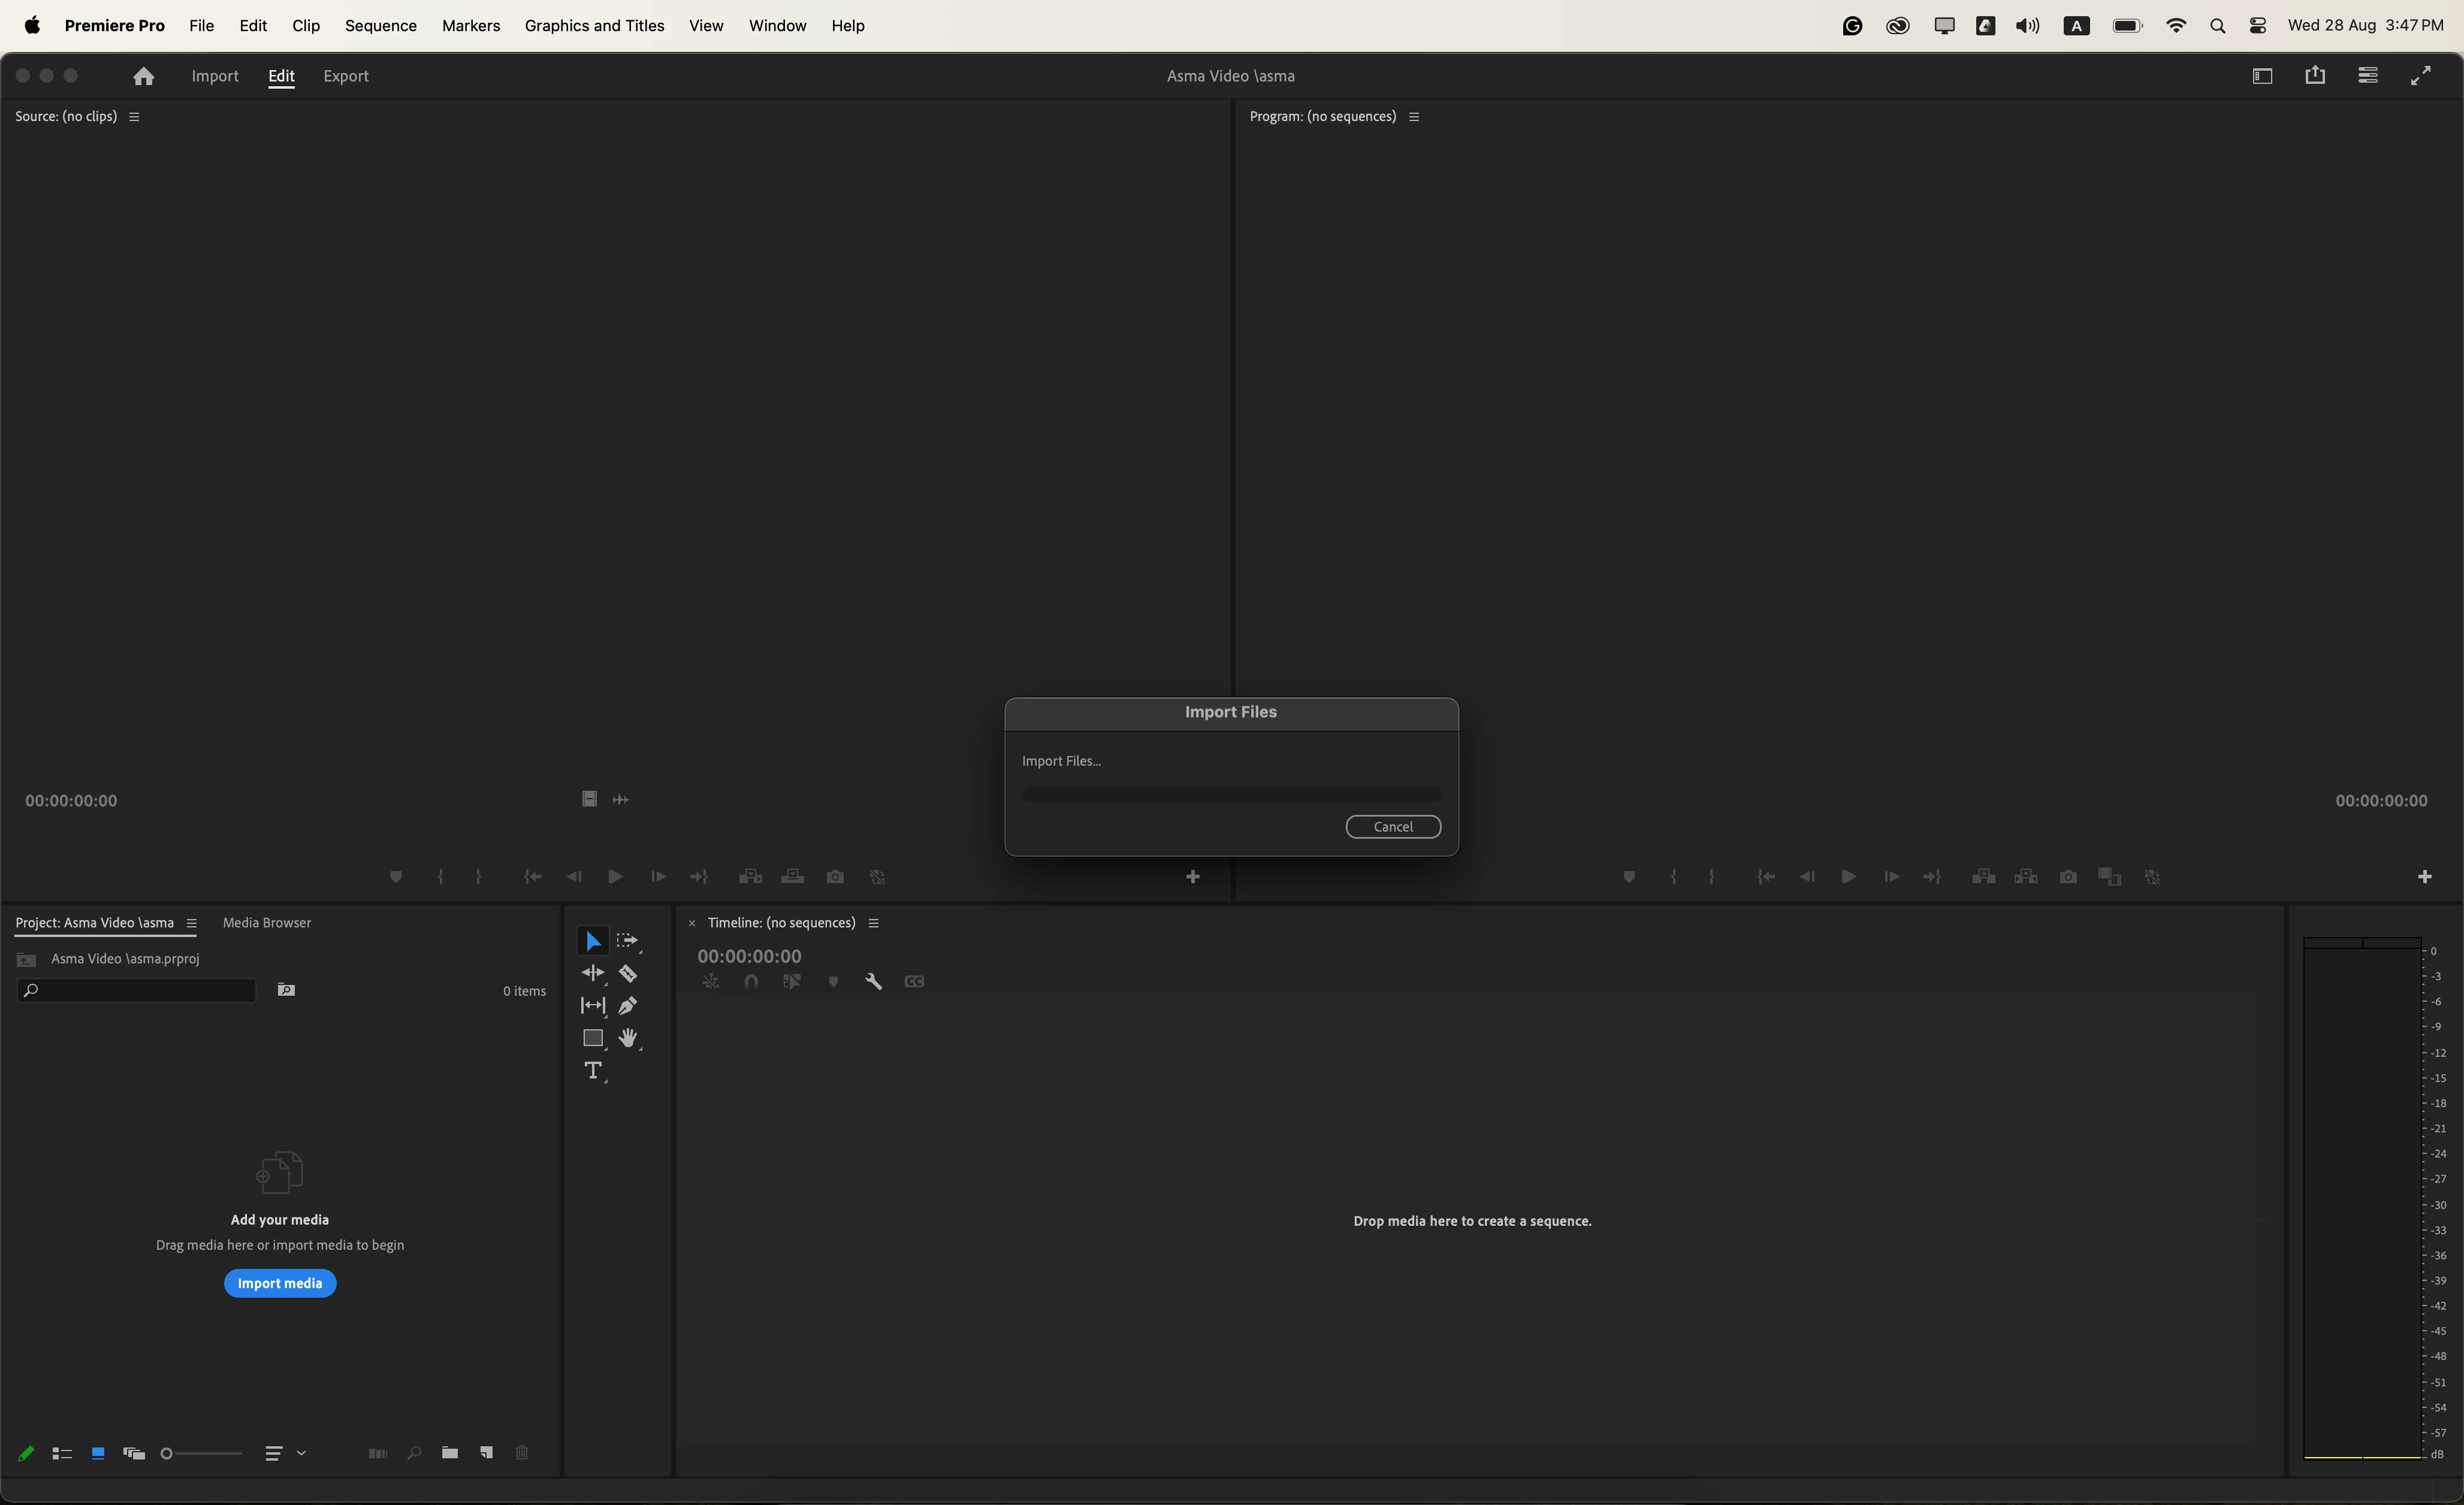Image resolution: width=2464 pixels, height=1505 pixels.
Task: Click the Import media button
Action: (x=280, y=1283)
